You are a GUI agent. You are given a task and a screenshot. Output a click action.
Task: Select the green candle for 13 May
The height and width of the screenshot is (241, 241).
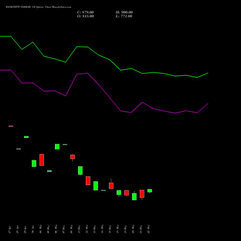(x=96, y=186)
